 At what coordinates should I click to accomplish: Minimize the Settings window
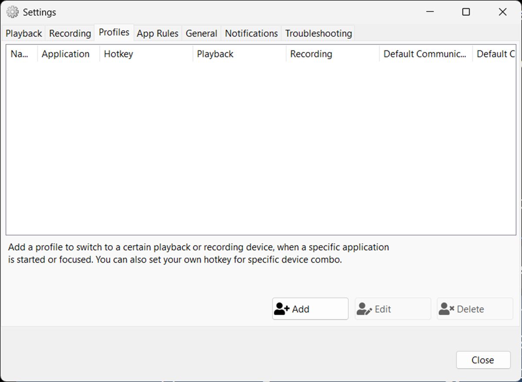(x=430, y=12)
